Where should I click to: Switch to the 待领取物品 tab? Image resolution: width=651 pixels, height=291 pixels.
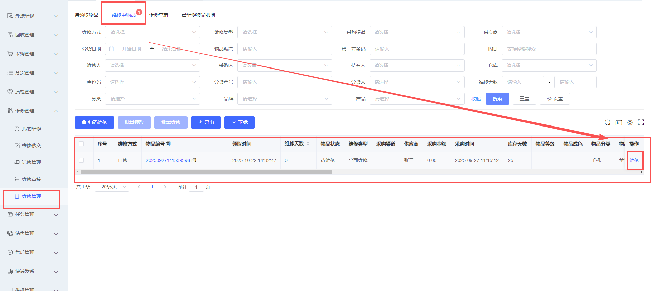pos(86,15)
